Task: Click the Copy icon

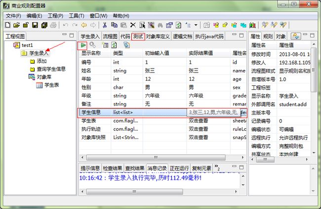Action: (114, 25)
